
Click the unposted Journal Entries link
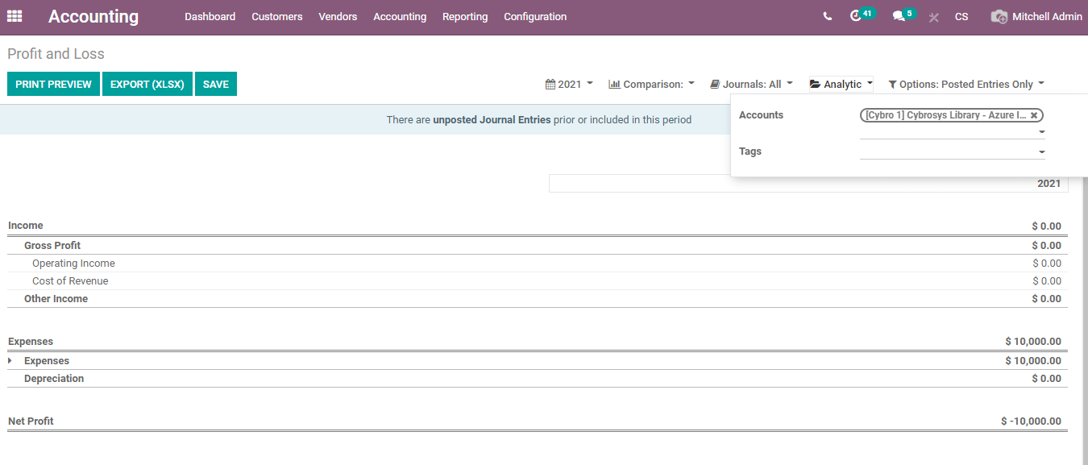pyautogui.click(x=492, y=119)
